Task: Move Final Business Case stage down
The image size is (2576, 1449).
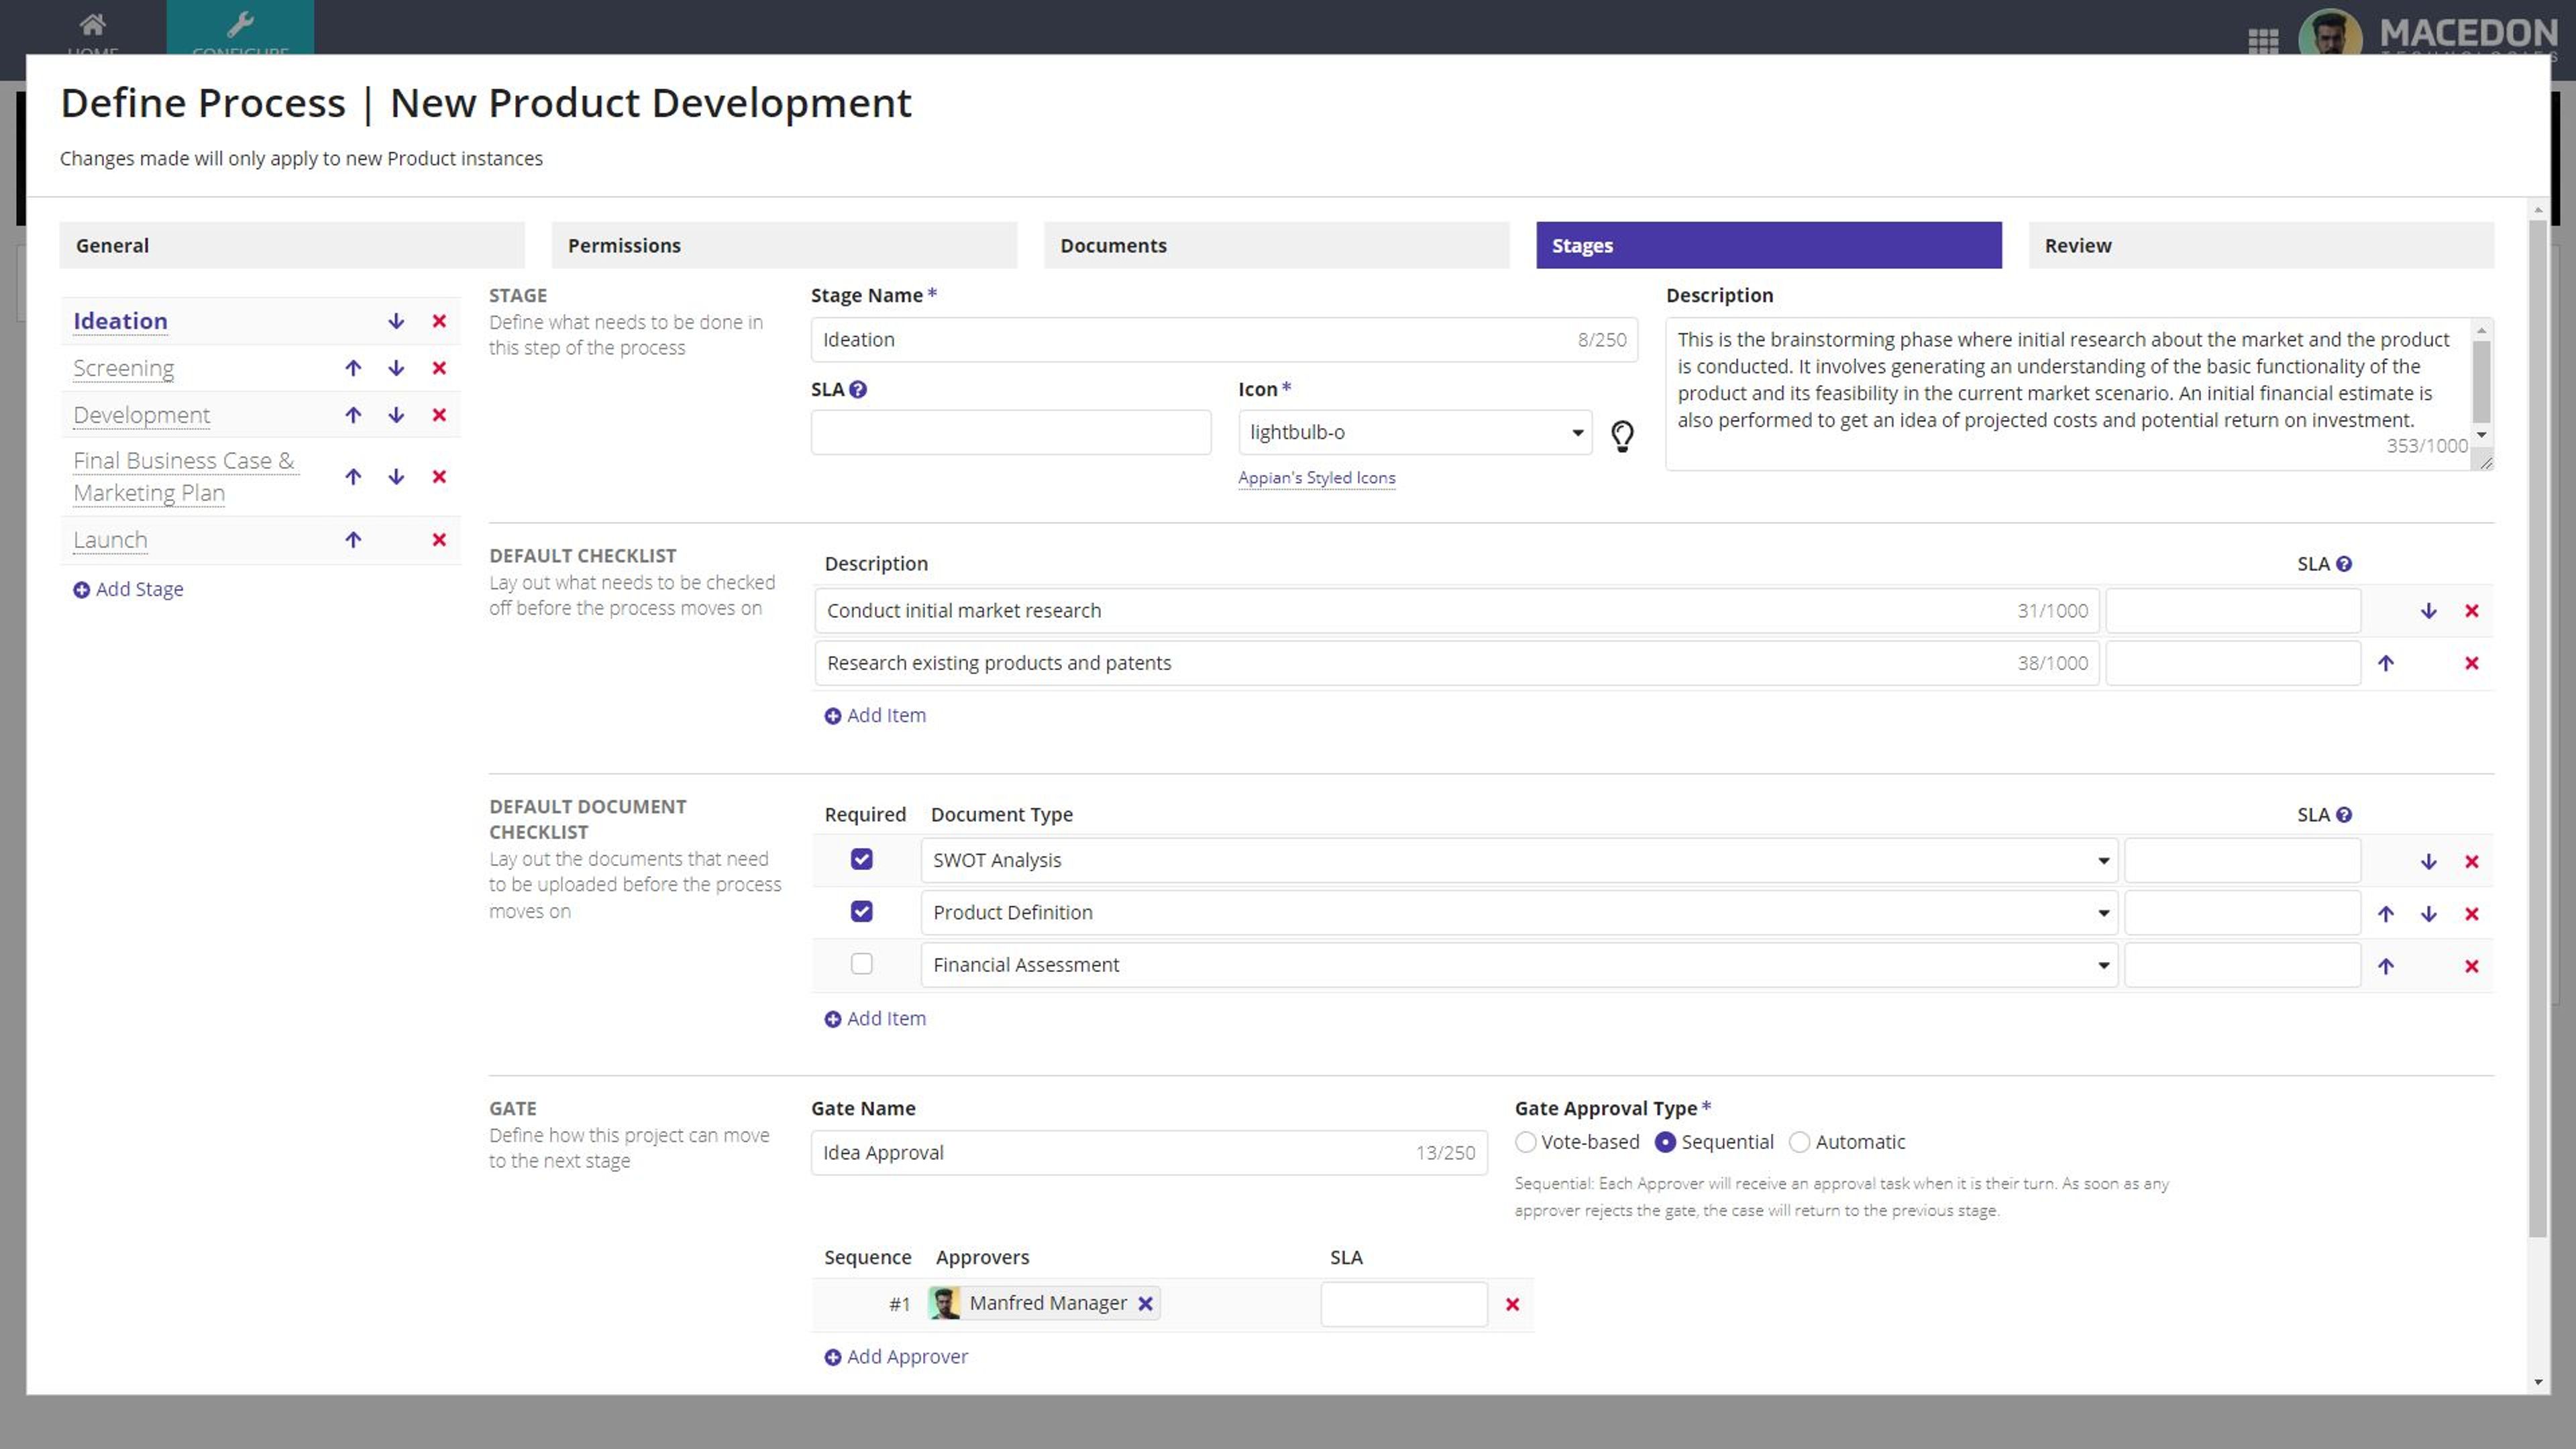Action: coord(396,477)
